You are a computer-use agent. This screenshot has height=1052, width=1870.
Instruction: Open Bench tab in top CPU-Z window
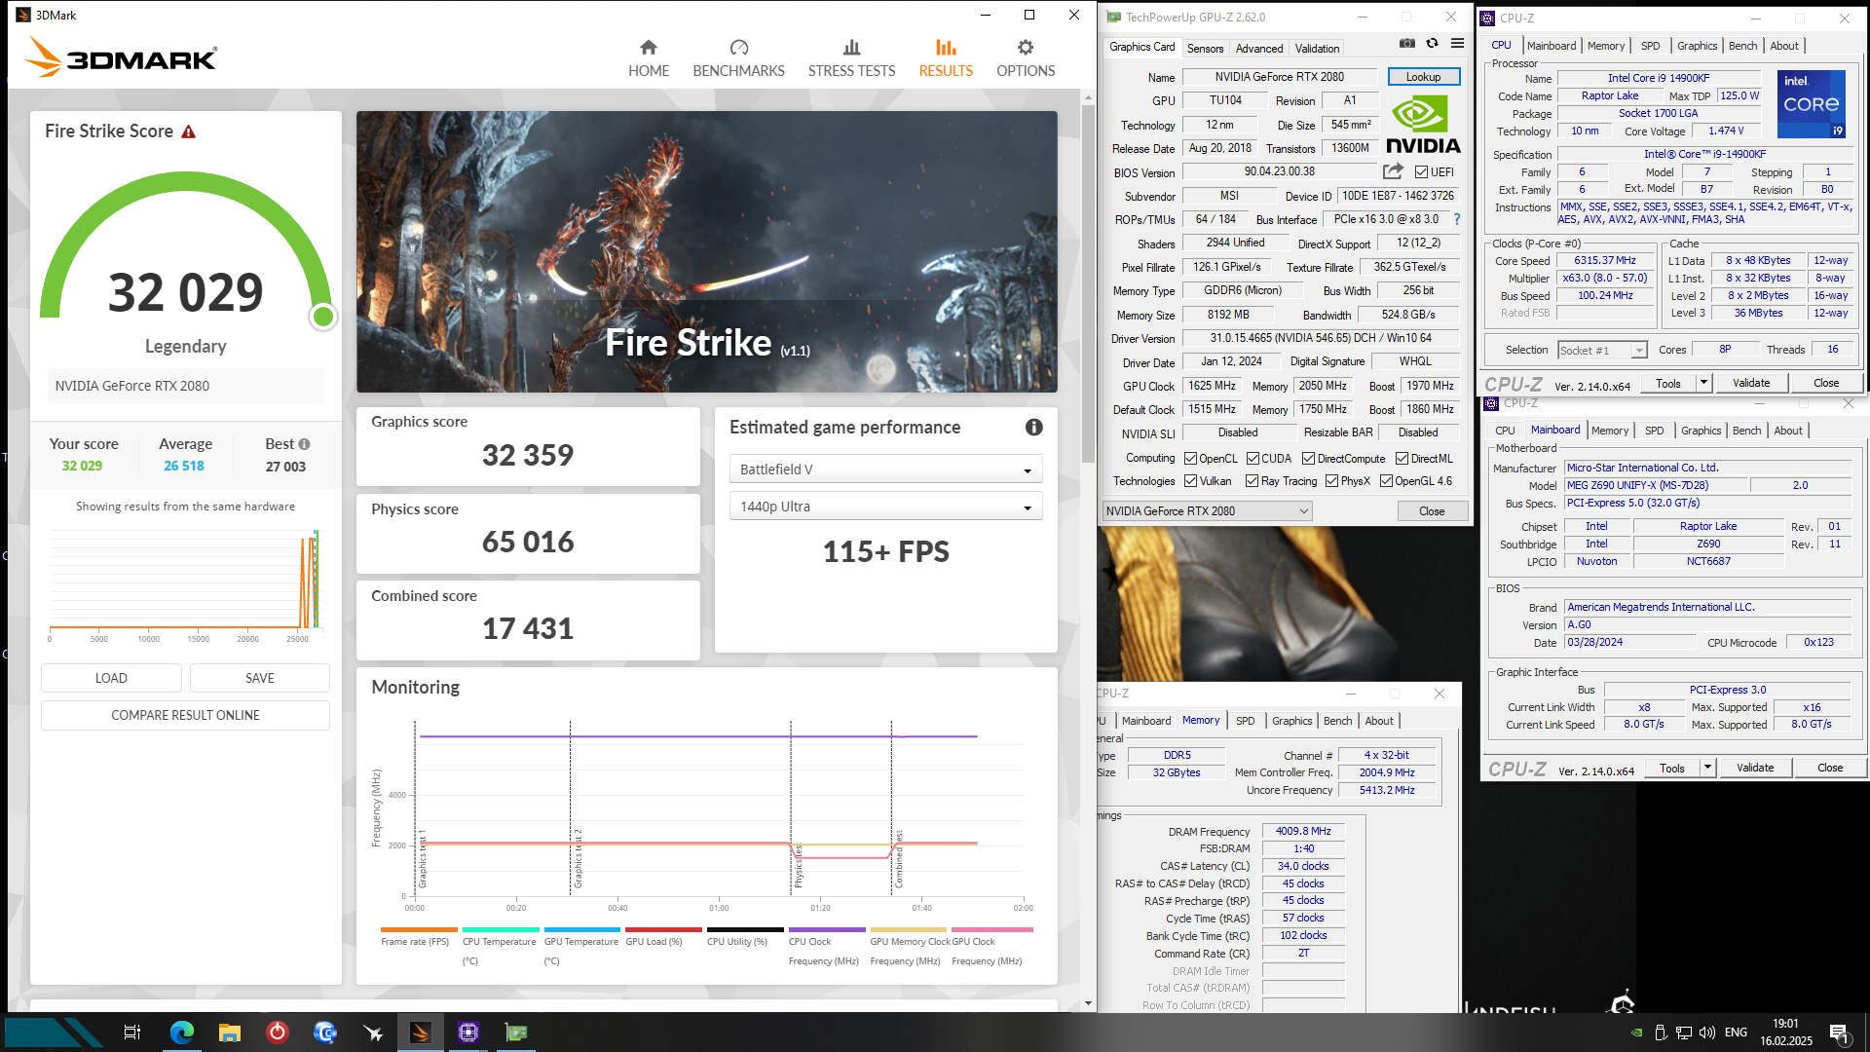coord(1742,46)
